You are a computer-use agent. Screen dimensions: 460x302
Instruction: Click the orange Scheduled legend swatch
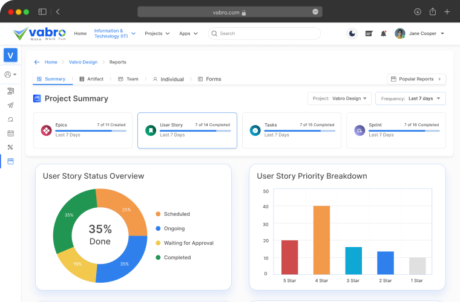[158, 214]
